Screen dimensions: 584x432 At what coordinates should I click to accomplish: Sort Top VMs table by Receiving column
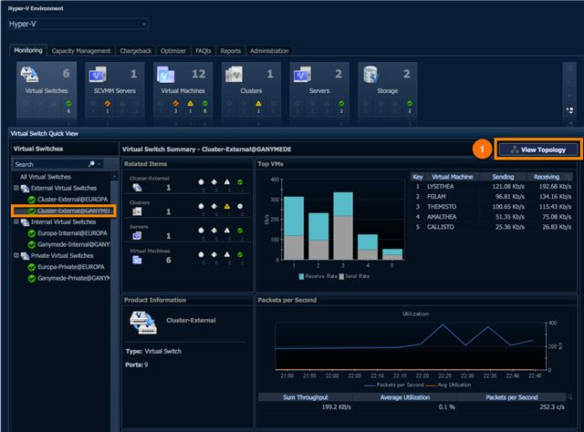pyautogui.click(x=546, y=177)
